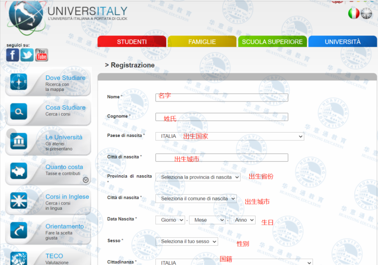Open the YouTube icon
This screenshot has height=265, width=378.
click(42, 55)
